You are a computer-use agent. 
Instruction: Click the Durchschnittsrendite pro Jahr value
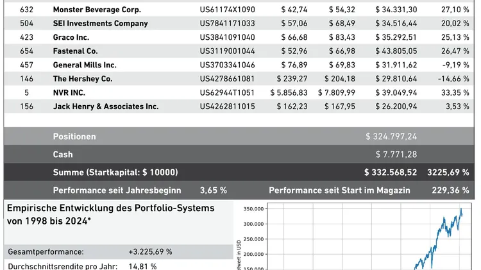[142, 266]
